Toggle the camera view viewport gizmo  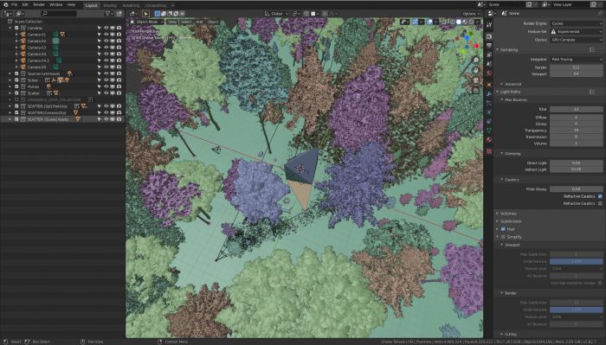coord(476,80)
